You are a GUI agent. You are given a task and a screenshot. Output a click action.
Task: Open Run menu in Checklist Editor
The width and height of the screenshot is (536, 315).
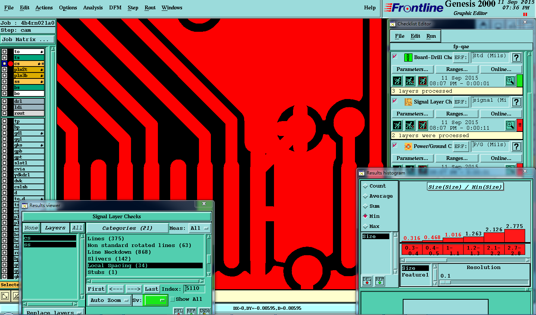pos(431,36)
